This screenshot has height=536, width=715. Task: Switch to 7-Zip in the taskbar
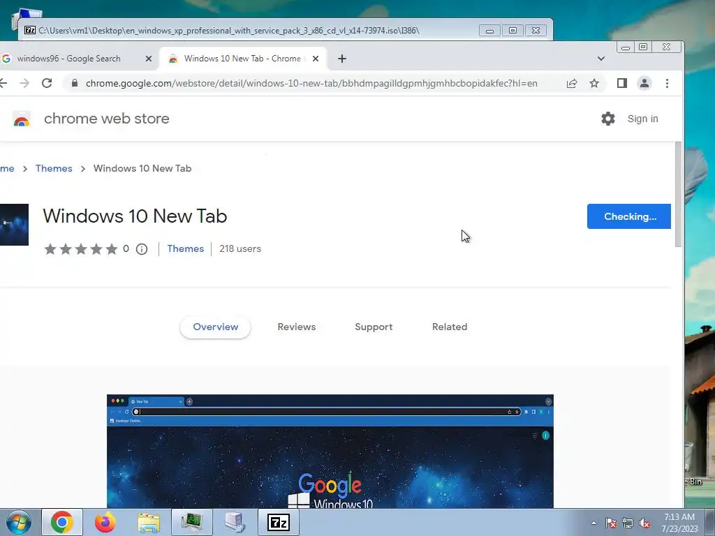coord(279,522)
